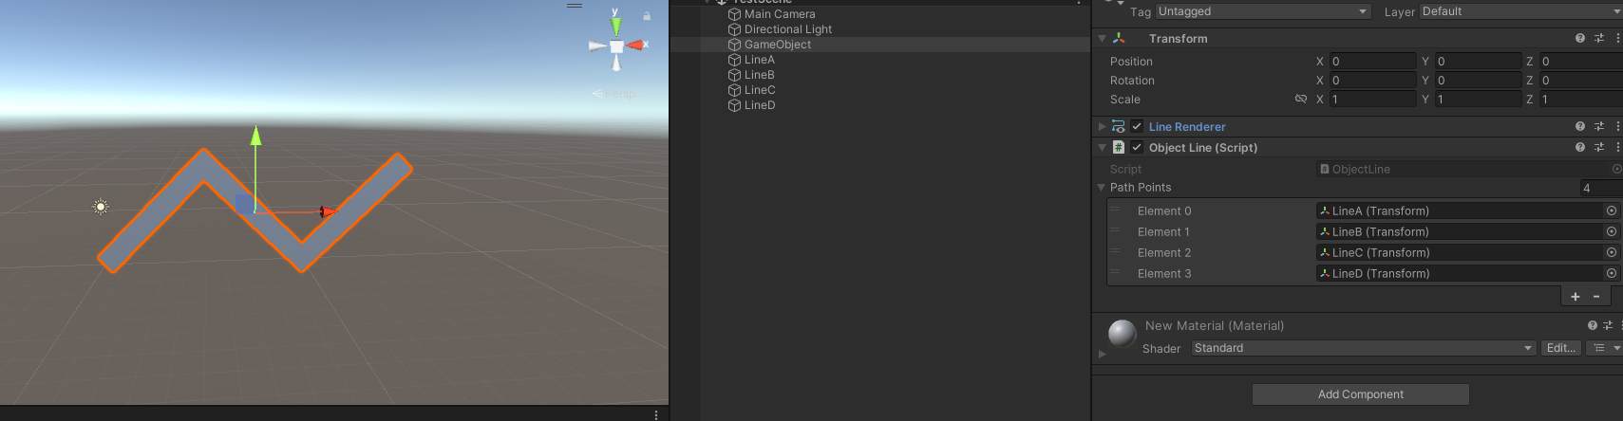
Task: Open Transform presets selector icon
Action: [x=1599, y=38]
